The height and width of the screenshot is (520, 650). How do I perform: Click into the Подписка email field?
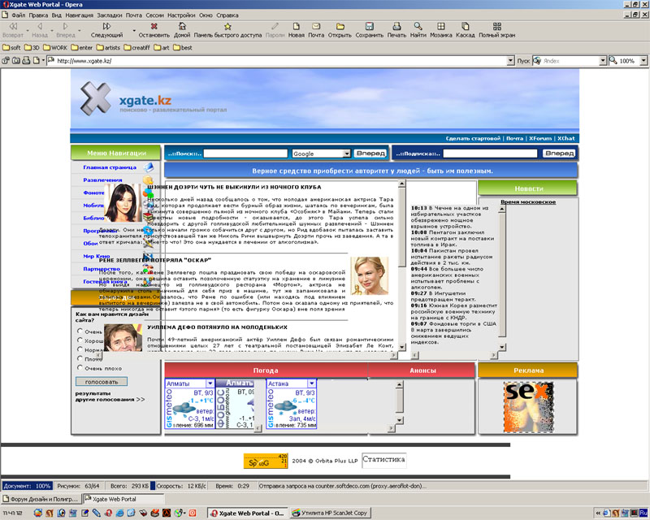coord(490,154)
